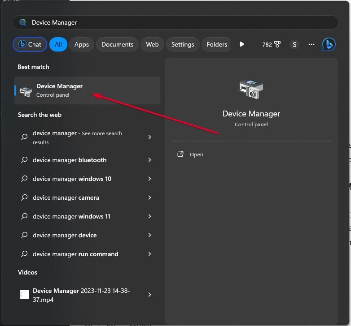Expand arrow for 'See more search results'
Screen dimensions: 351x326
(x=150, y=137)
